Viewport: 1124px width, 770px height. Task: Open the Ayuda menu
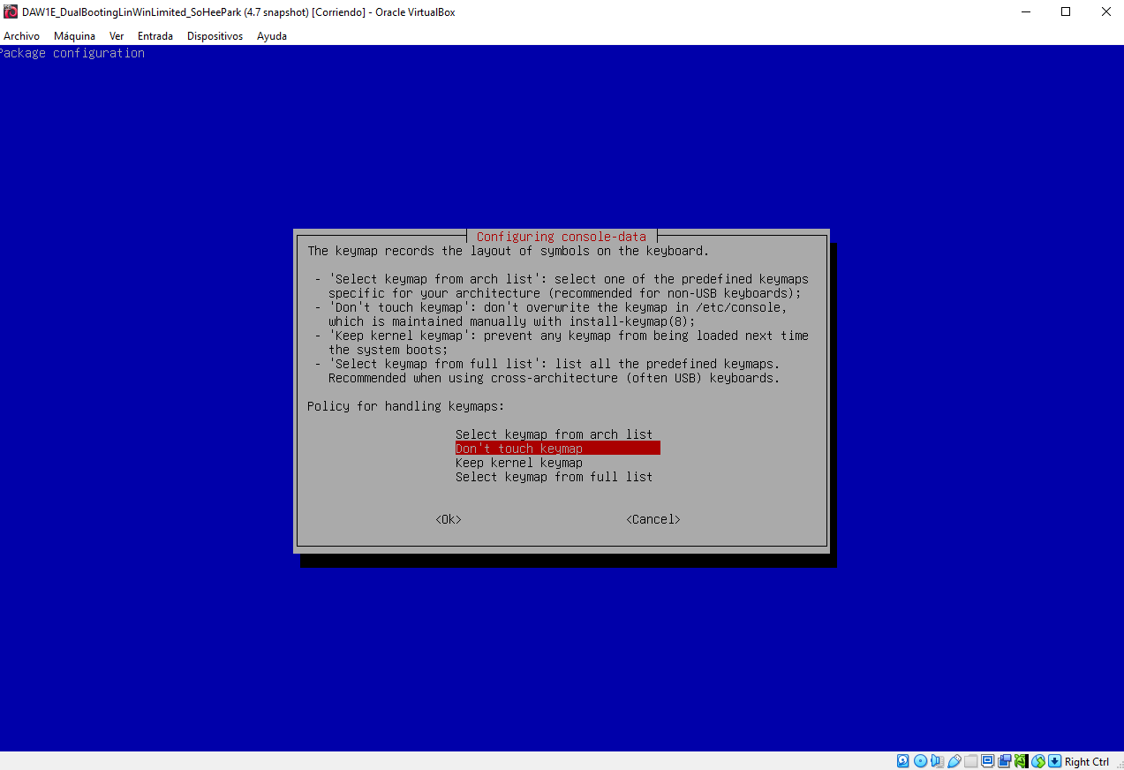pyautogui.click(x=272, y=36)
